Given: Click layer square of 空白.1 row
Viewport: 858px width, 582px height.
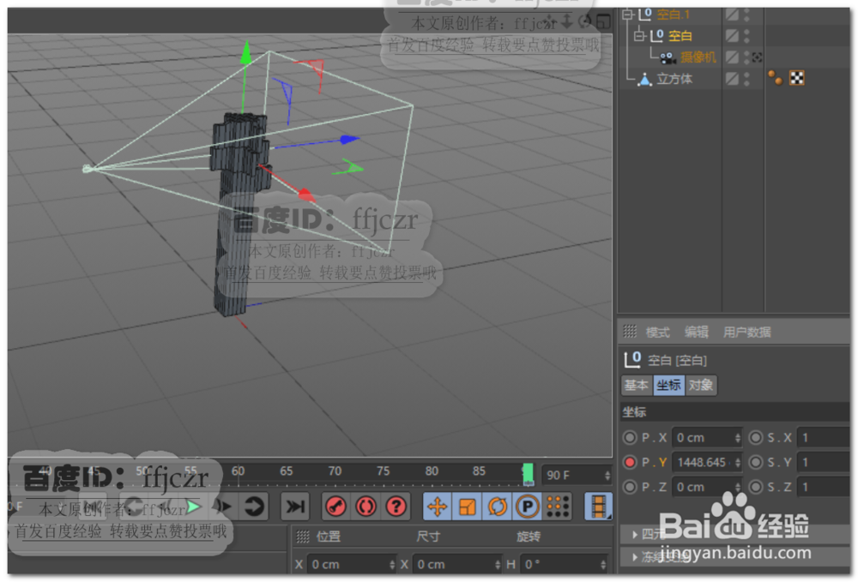Looking at the screenshot, I should click(732, 15).
